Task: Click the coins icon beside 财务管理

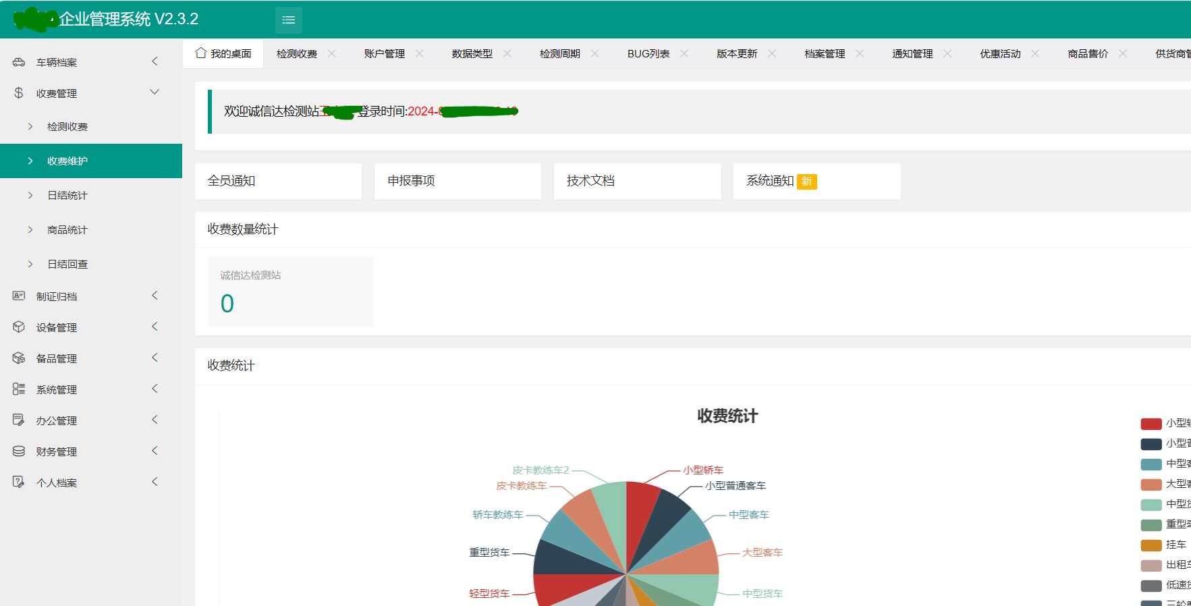Action: pos(19,451)
